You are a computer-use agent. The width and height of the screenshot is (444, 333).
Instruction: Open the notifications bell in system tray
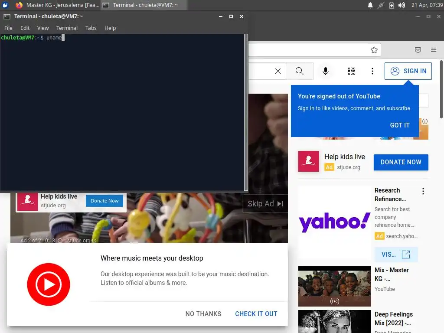coord(370,5)
